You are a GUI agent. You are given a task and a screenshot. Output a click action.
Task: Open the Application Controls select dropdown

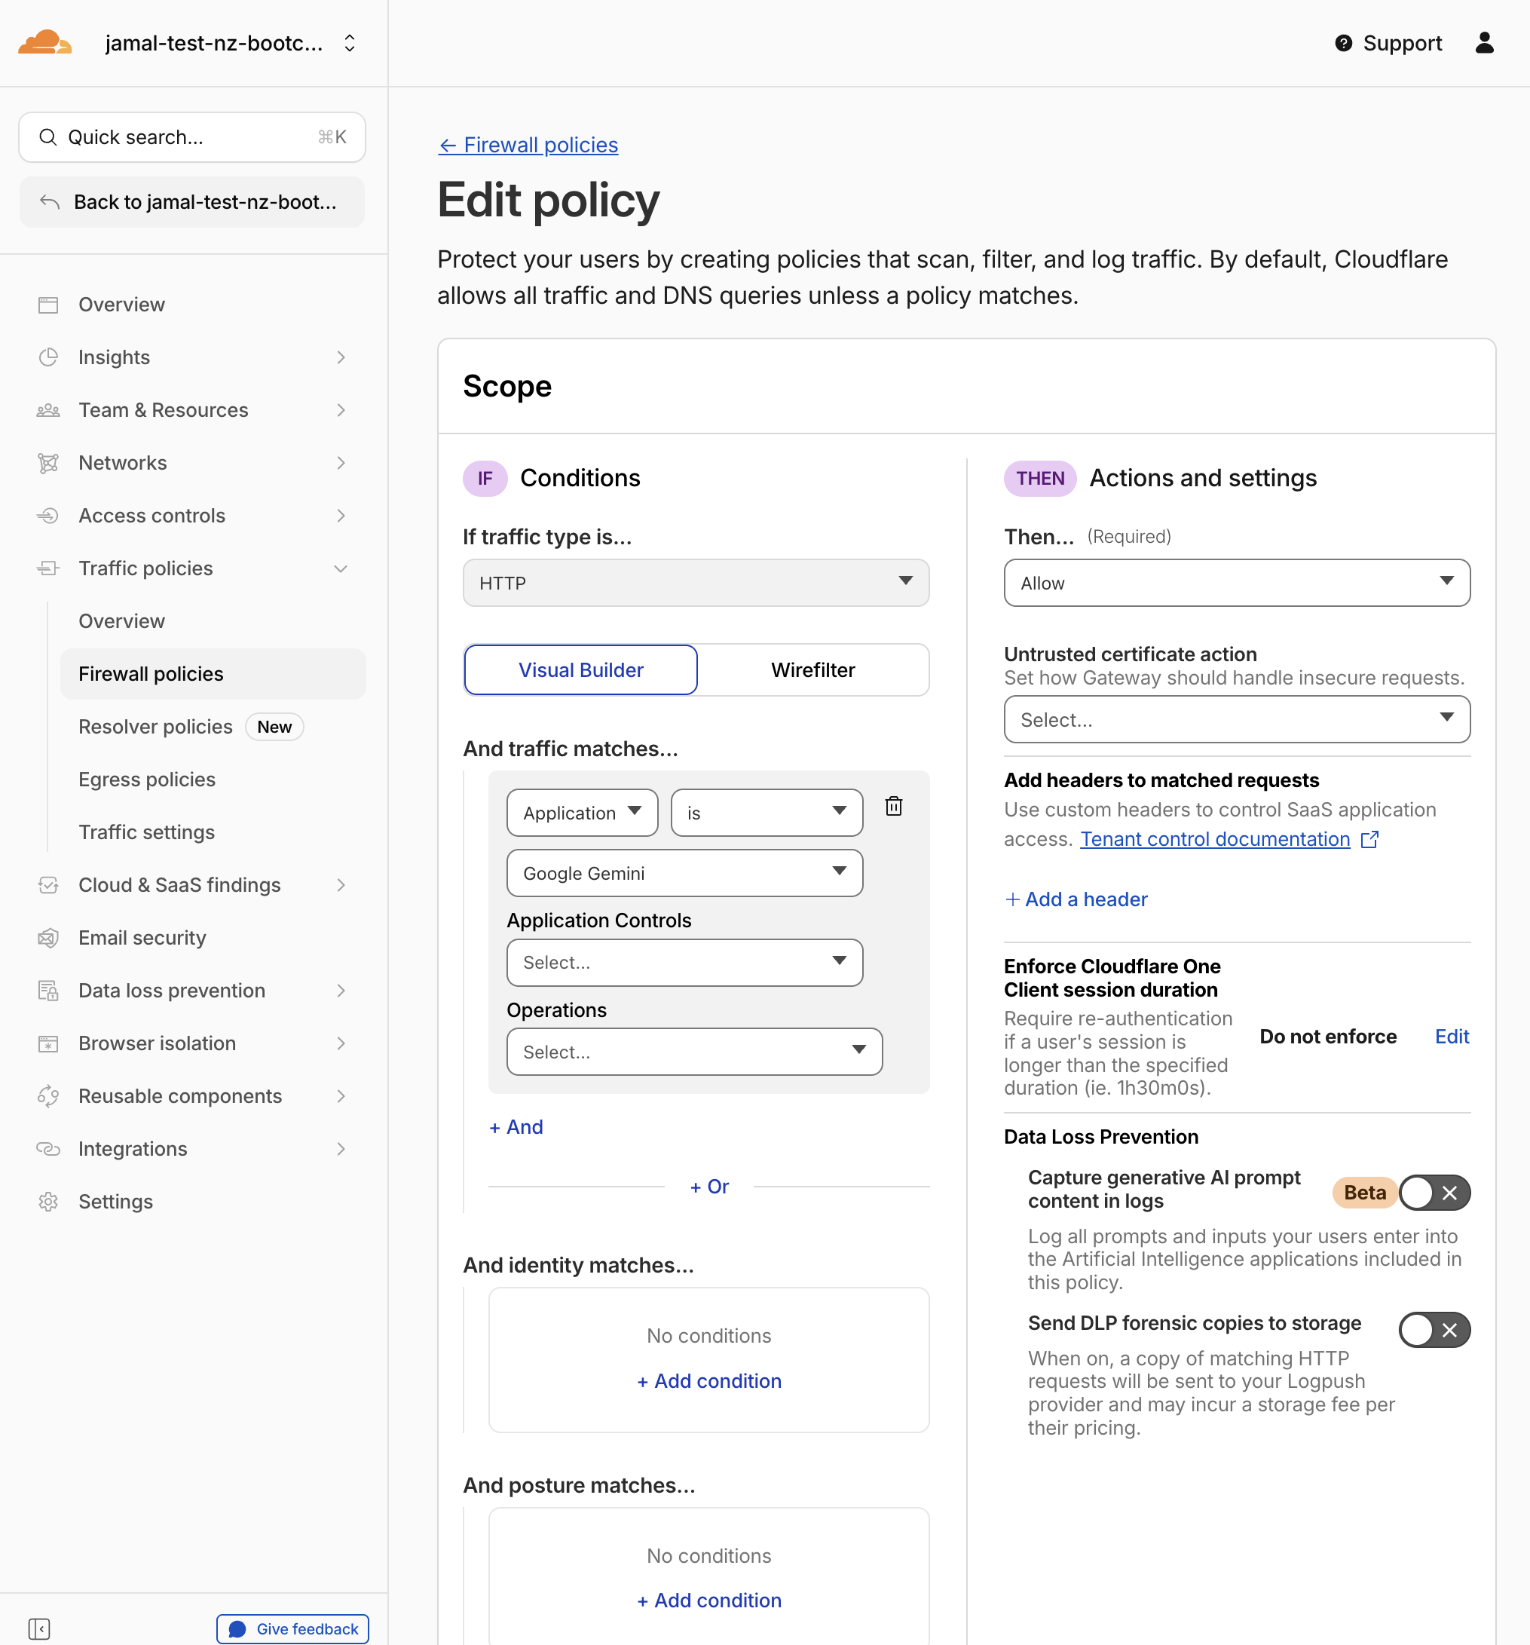[x=684, y=962]
